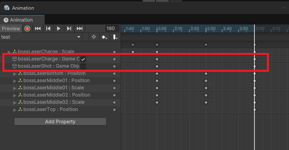
Task: Open keyframe menu for bossLaserCharge Game Object
Action: tap(114, 59)
